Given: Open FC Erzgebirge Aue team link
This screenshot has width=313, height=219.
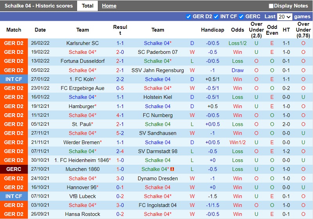Looking at the screenshot, I should pyautogui.click(x=83, y=88).
